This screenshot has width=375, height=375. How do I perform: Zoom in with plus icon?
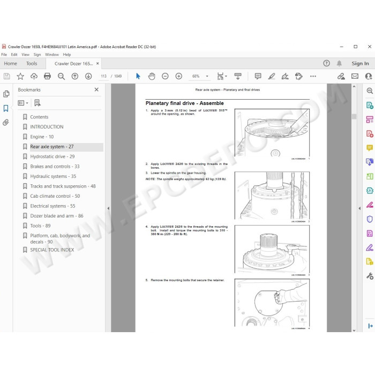(x=178, y=76)
